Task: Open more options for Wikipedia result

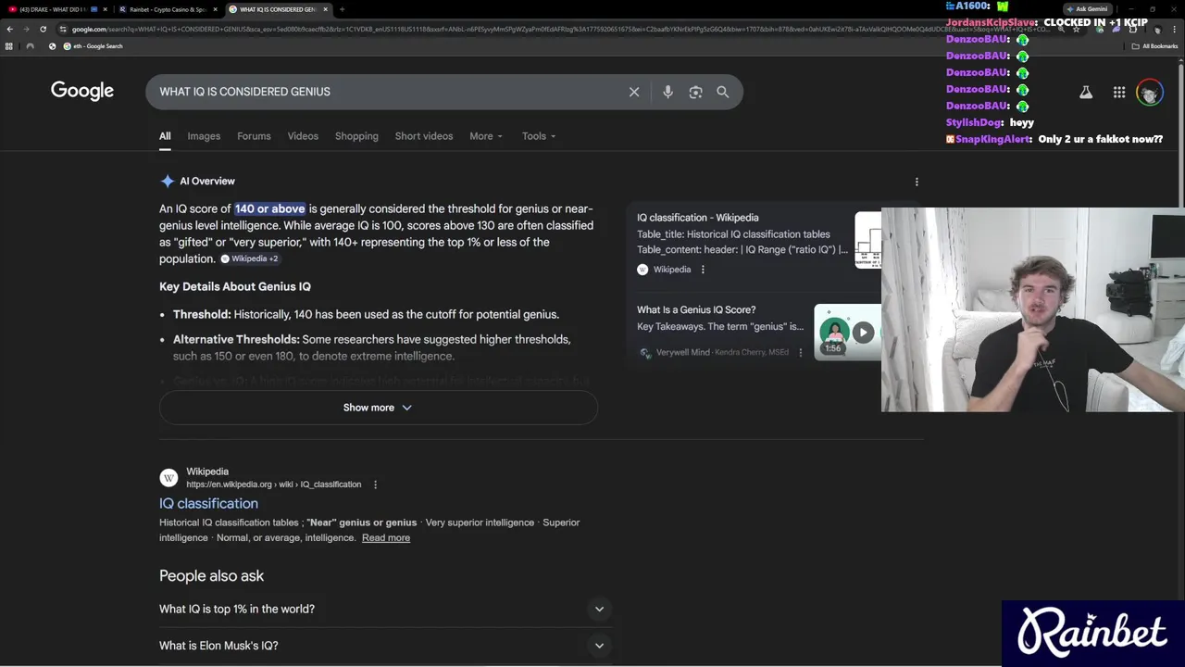Action: (375, 485)
